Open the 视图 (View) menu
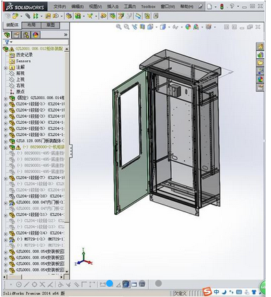271x297 pixels. point(95,7)
